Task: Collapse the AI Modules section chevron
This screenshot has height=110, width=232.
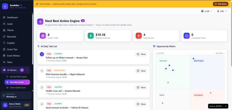Action: pyautogui.click(x=27, y=70)
